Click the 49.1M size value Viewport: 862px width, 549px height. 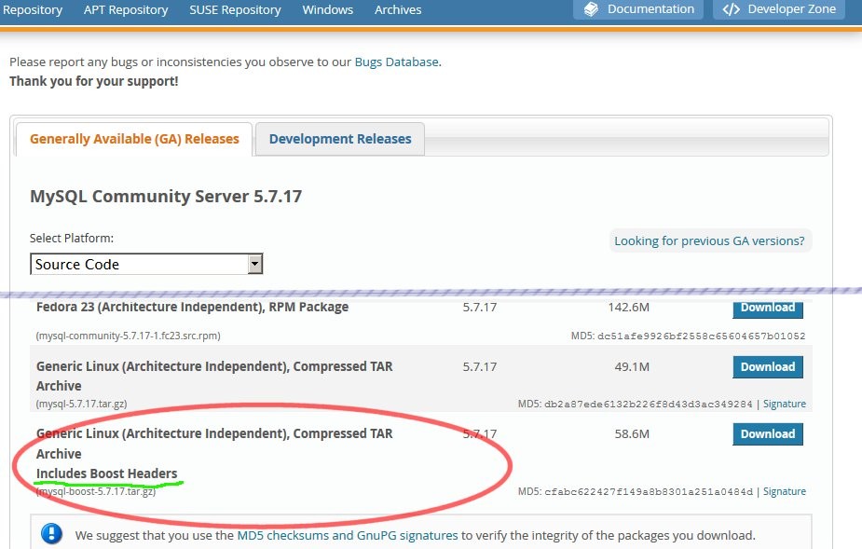632,367
